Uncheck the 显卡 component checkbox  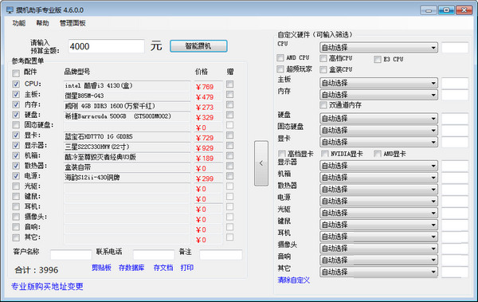pyautogui.click(x=16, y=135)
